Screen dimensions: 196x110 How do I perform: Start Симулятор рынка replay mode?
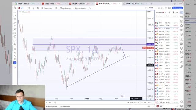click(80, 8)
